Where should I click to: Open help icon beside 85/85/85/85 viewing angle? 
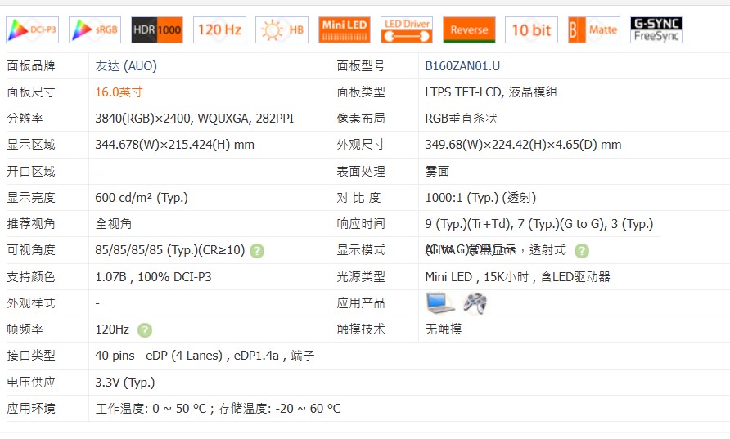(257, 251)
